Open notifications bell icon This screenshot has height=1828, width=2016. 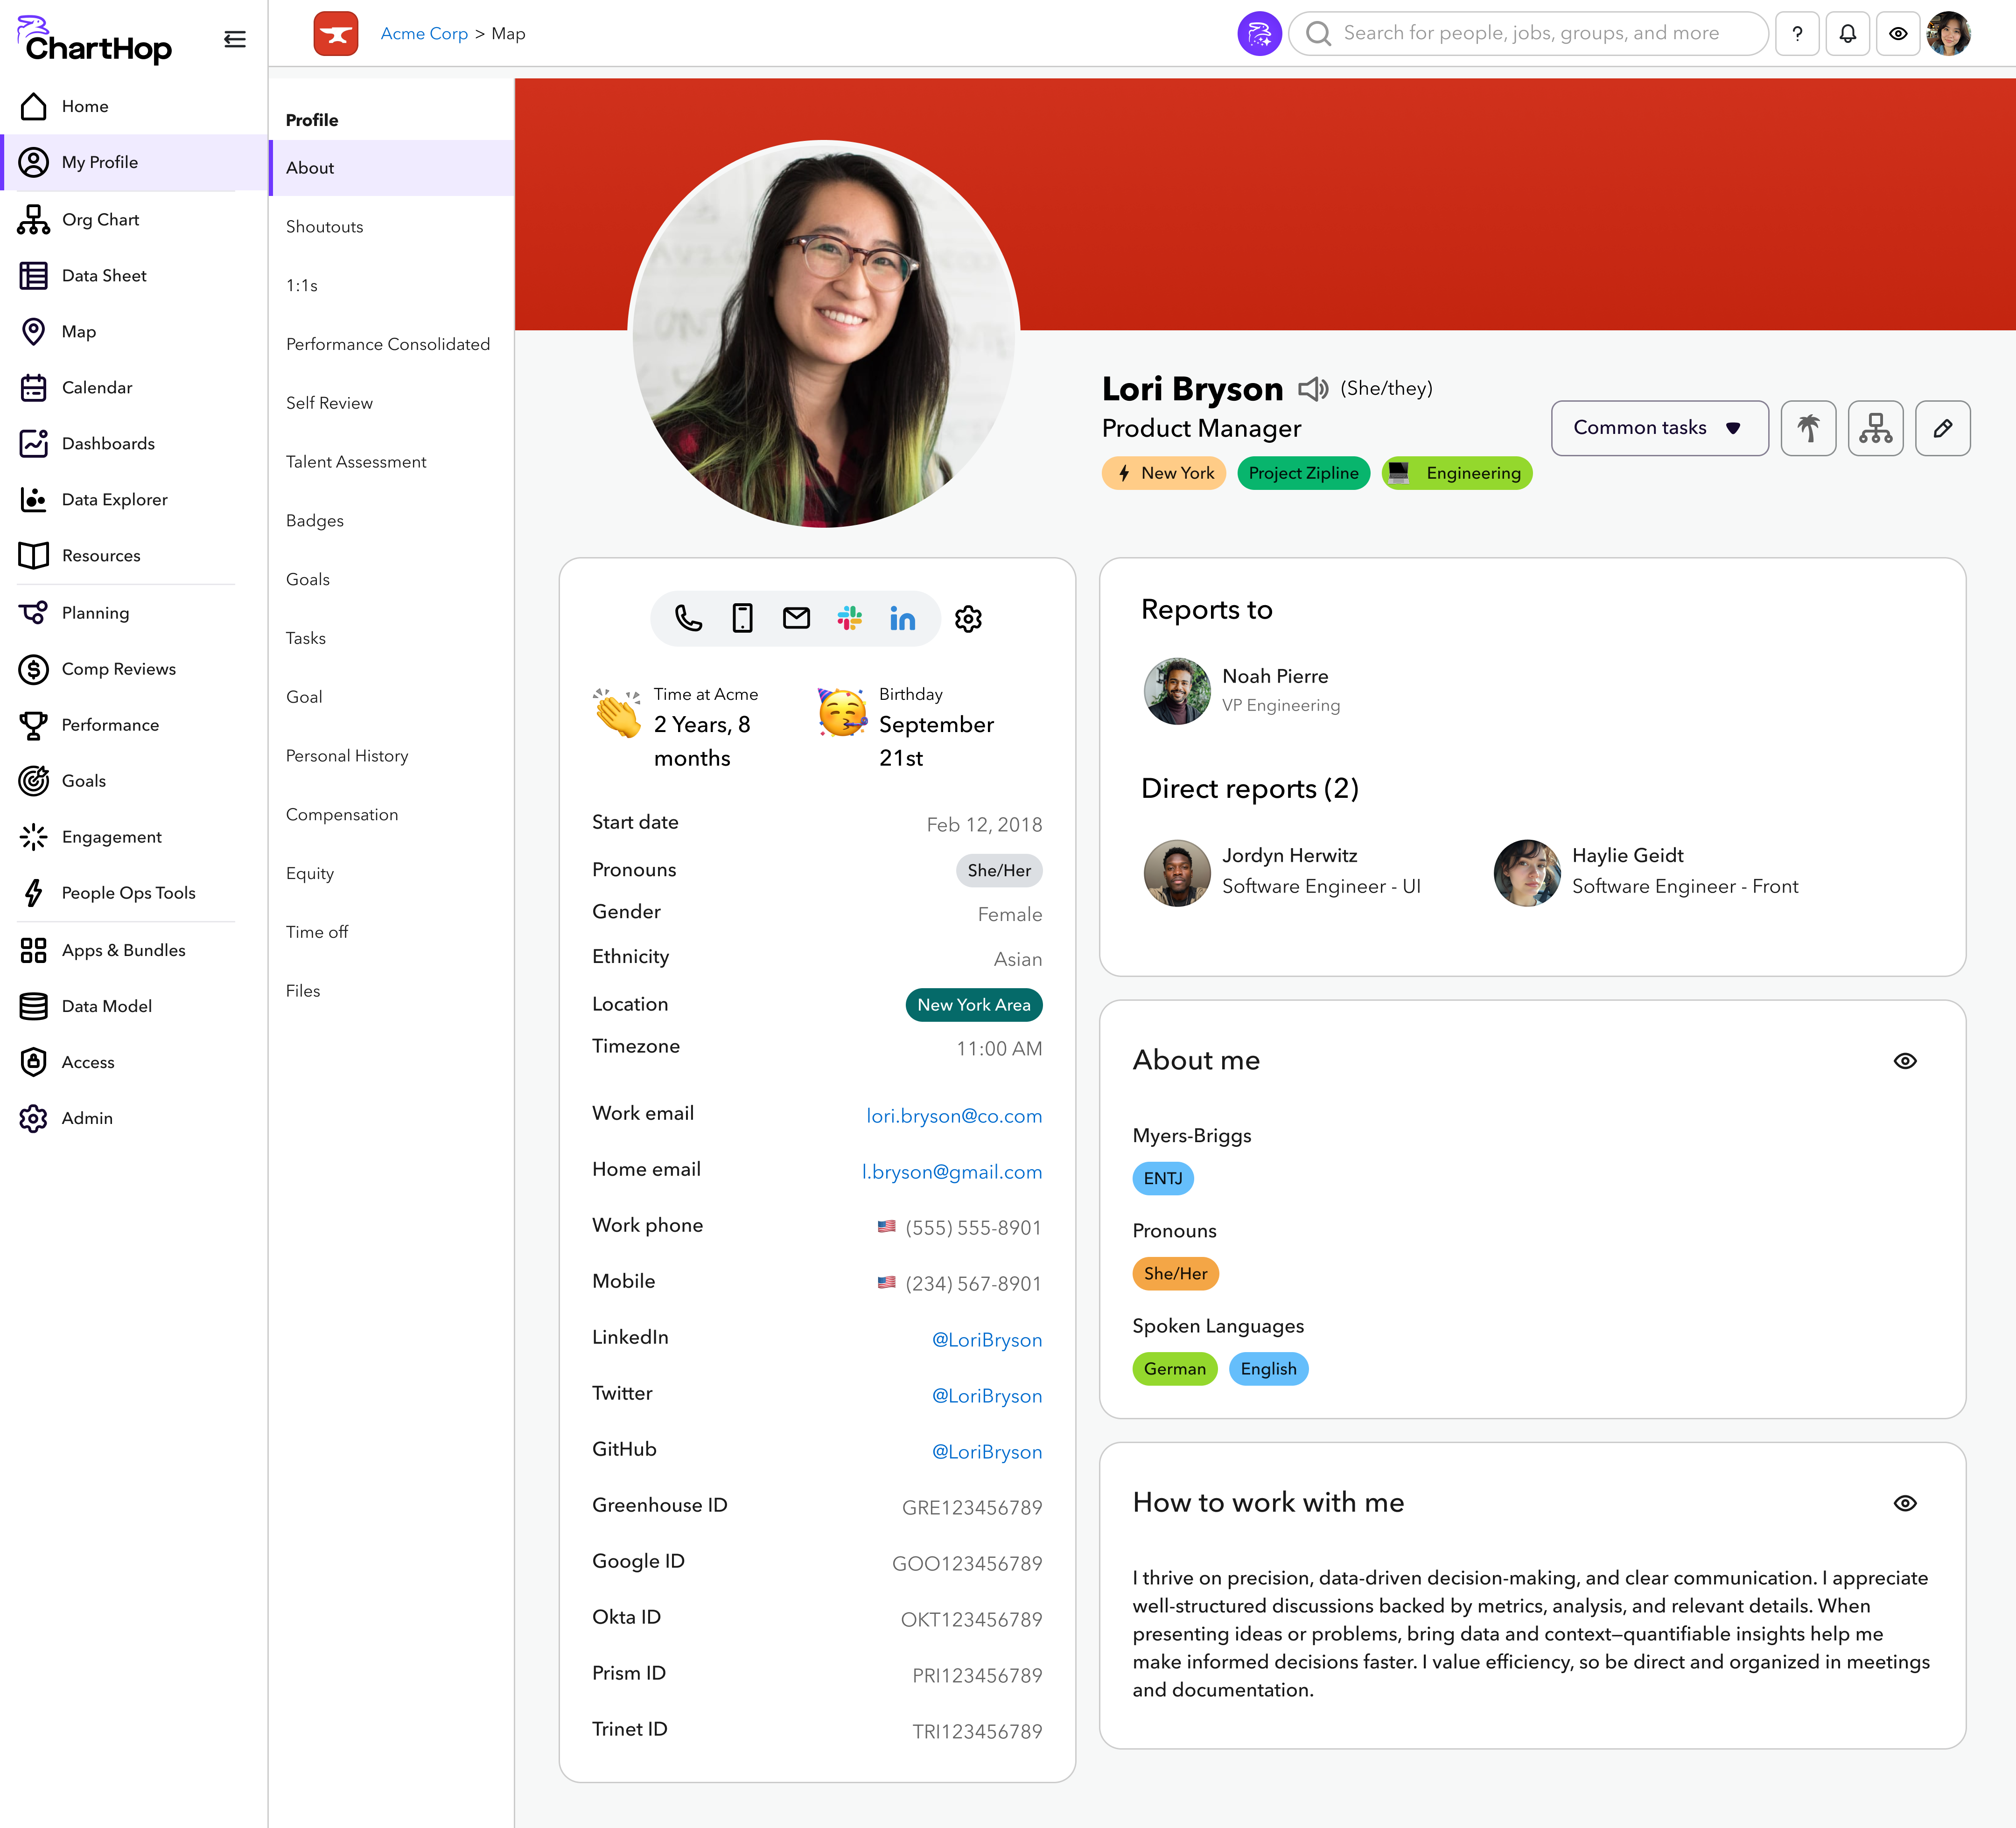pyautogui.click(x=1847, y=34)
